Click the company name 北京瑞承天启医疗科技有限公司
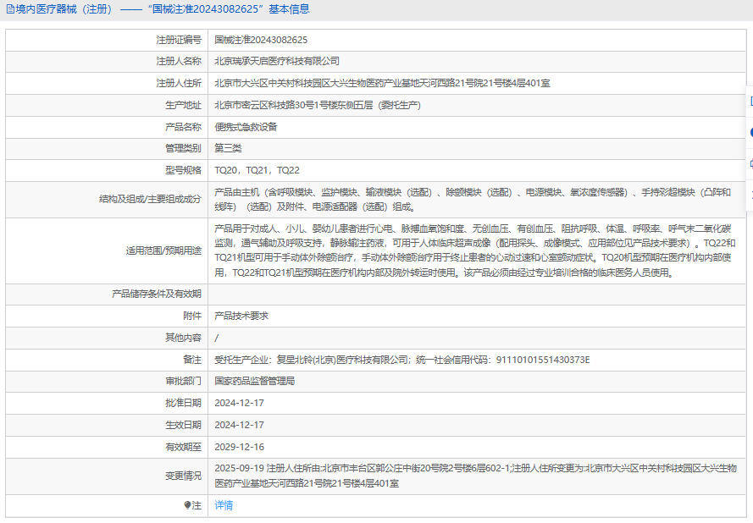 click(277, 61)
